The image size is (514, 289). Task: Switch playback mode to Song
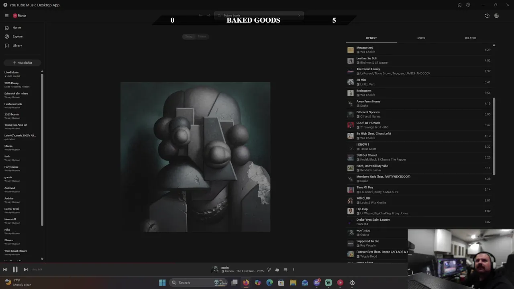pos(189,37)
